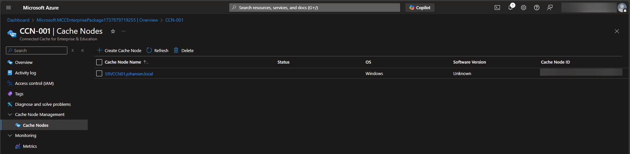The image size is (630, 154).
Task: Open the Azure portal hamburger menu
Action: point(9,8)
